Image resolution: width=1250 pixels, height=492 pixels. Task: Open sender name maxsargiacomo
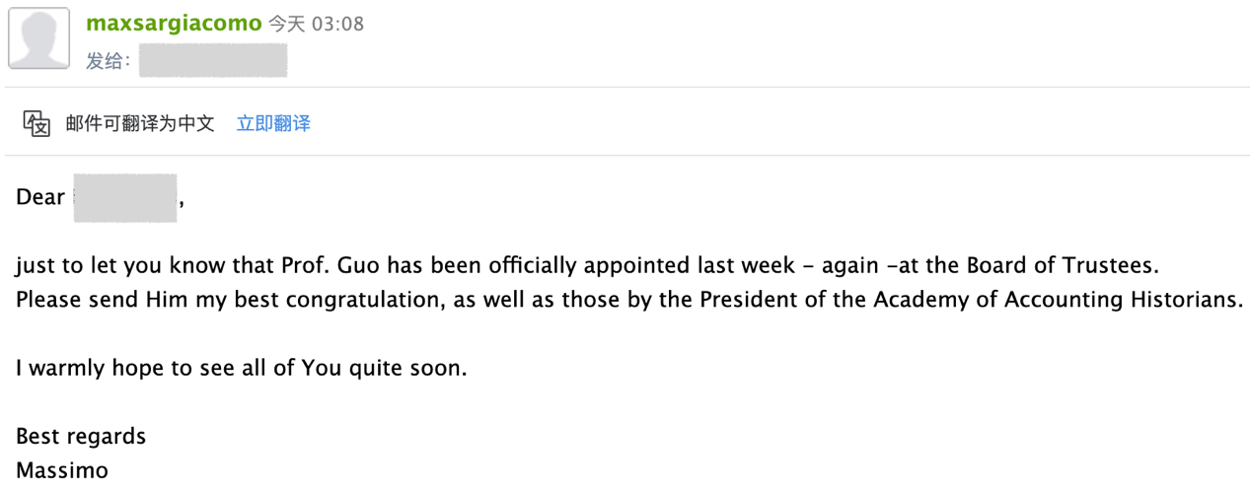click(x=174, y=24)
